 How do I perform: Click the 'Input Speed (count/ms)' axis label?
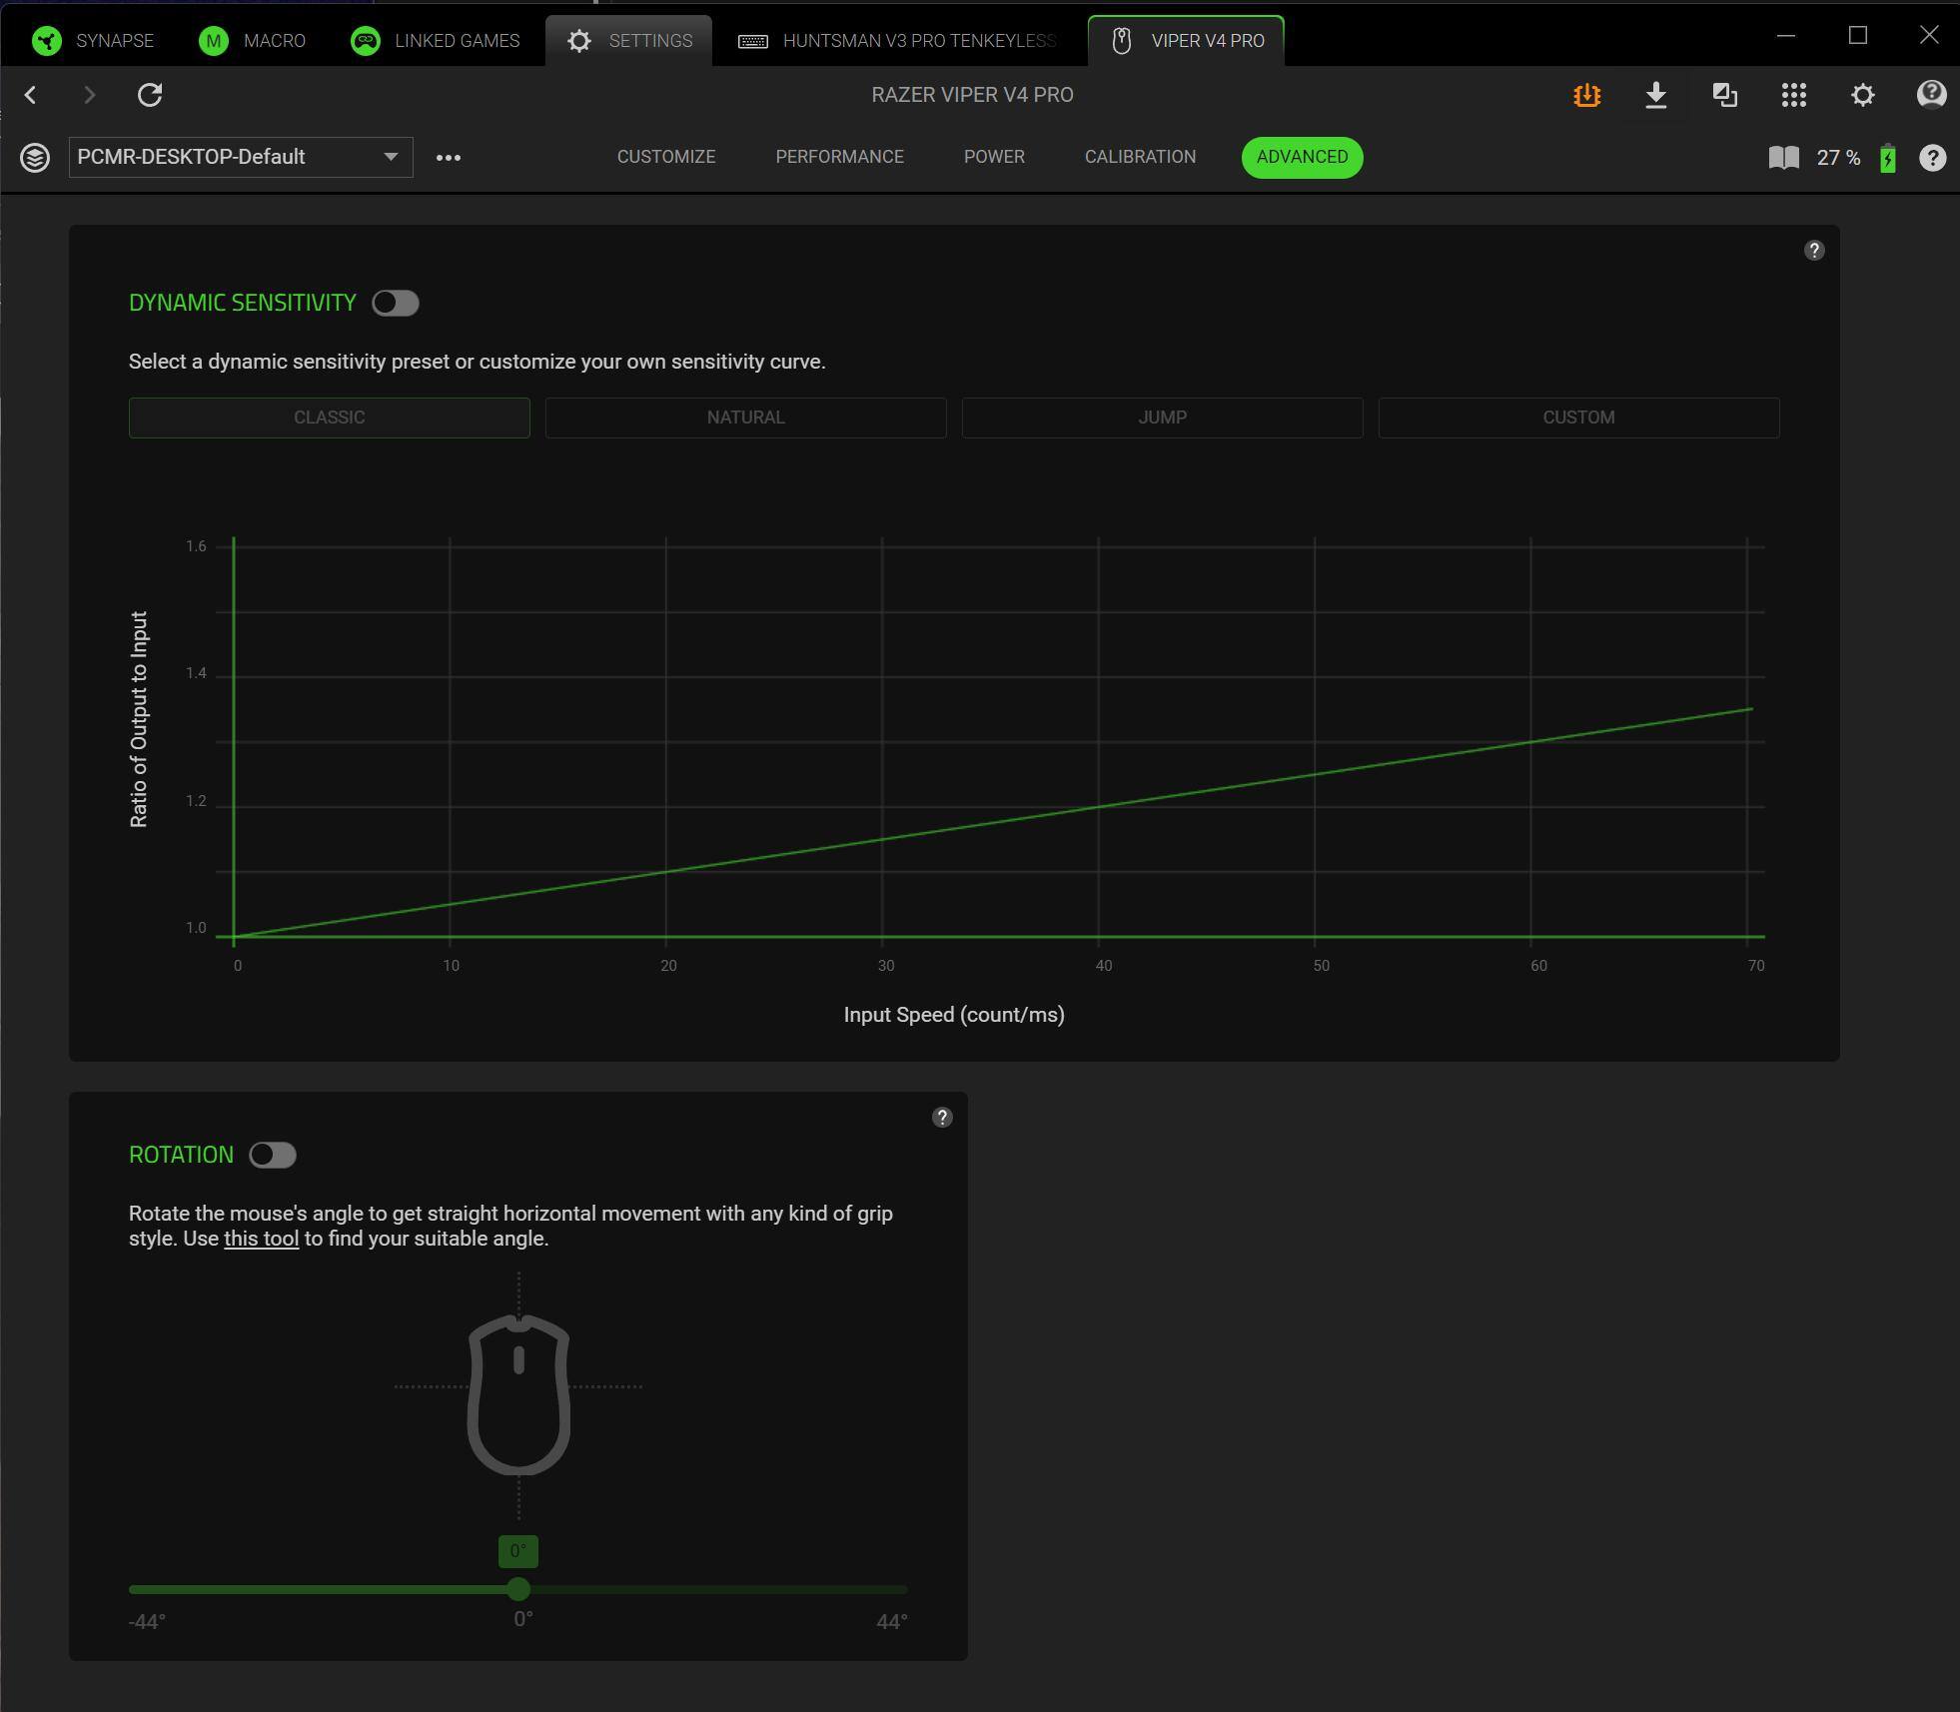954,1015
